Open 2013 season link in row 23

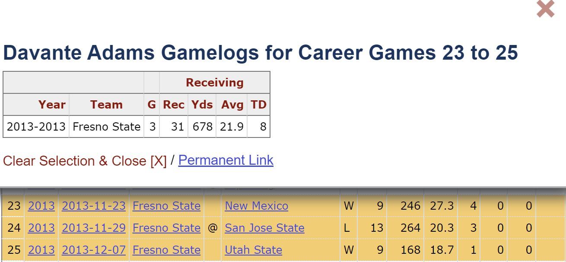[41, 206]
